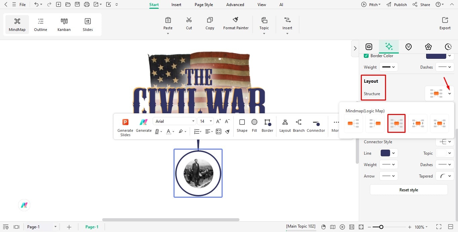
Task: Switch to Outline view mode
Action: [x=41, y=25]
